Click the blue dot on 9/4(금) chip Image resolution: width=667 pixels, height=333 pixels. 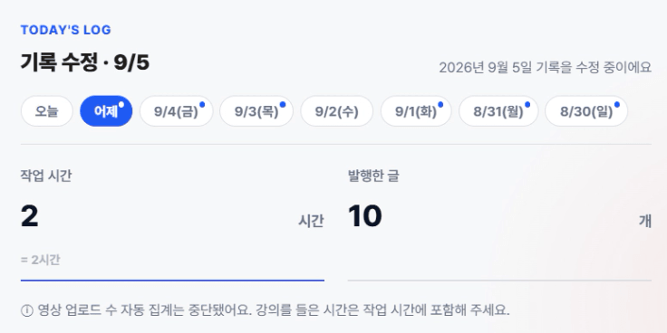[x=202, y=104]
